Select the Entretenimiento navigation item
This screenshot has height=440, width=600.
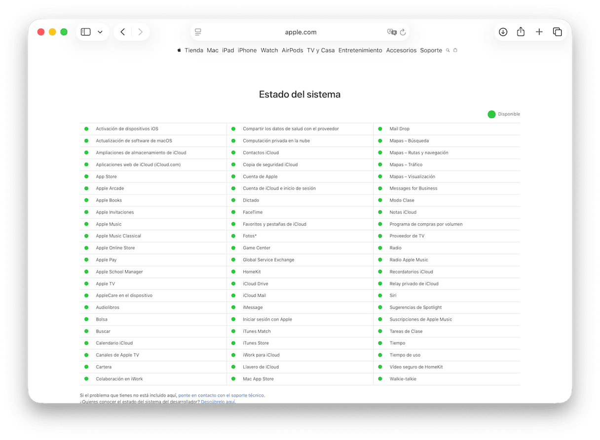(360, 50)
